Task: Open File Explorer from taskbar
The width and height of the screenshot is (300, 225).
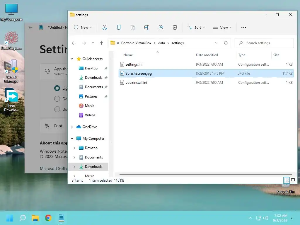Action: pyautogui.click(x=35, y=218)
